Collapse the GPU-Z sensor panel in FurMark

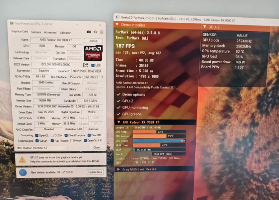pyautogui.click(x=205, y=27)
